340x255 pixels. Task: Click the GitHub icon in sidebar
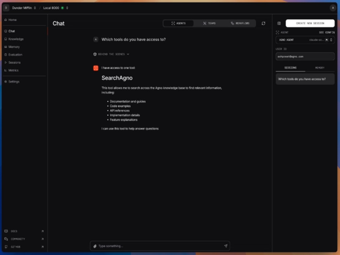tap(6, 247)
